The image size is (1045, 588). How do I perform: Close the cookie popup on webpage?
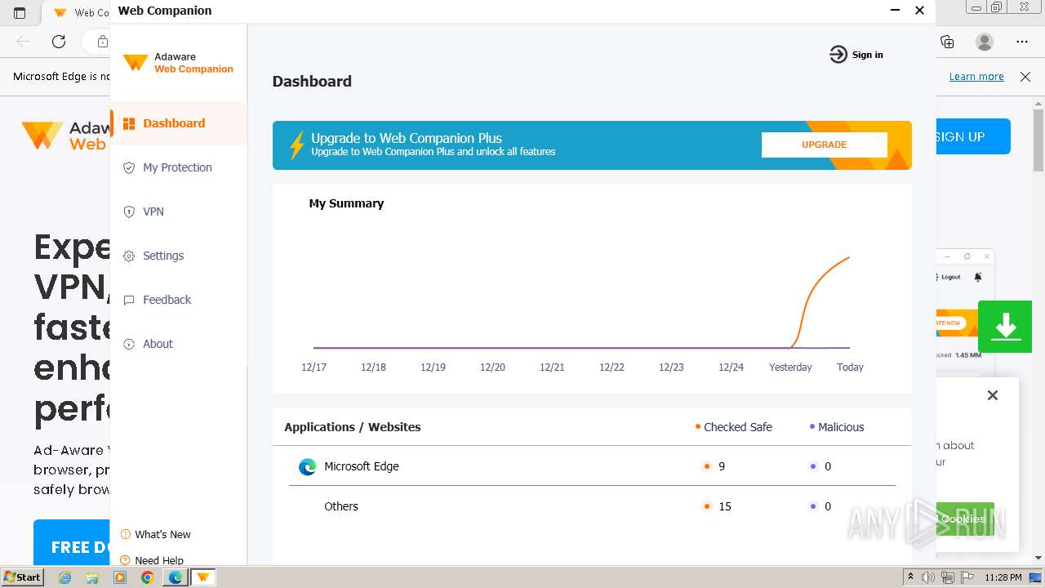(993, 395)
